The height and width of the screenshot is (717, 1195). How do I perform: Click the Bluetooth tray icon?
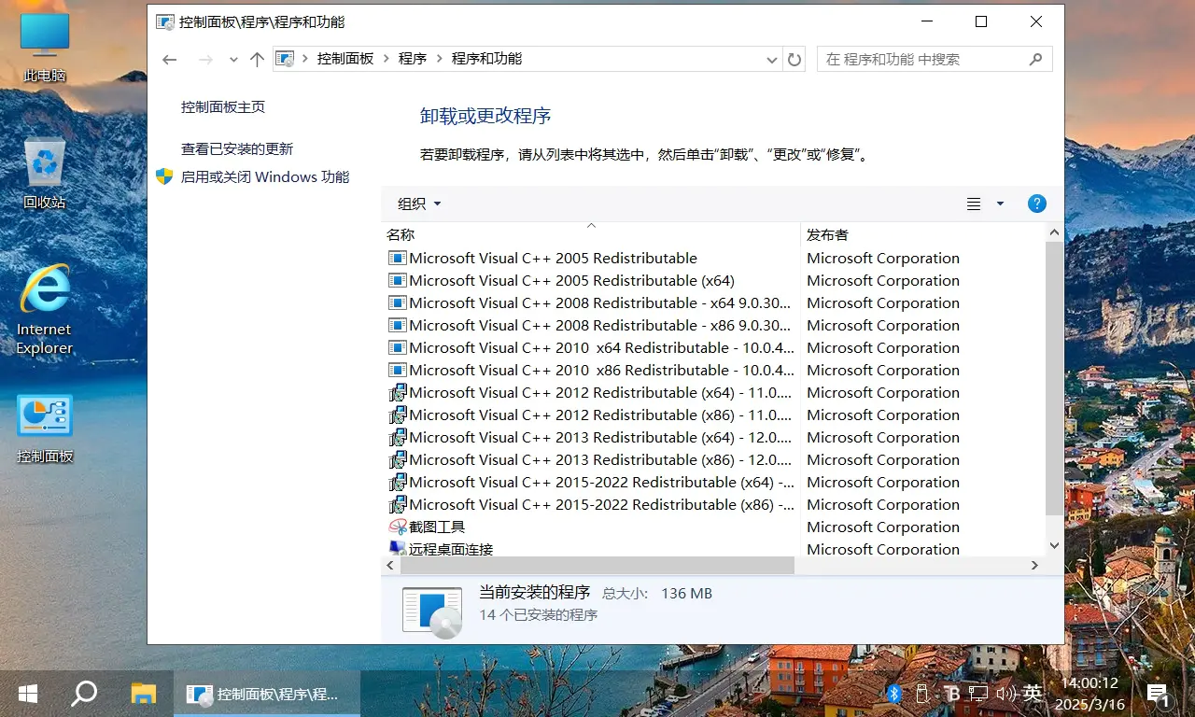(x=893, y=694)
